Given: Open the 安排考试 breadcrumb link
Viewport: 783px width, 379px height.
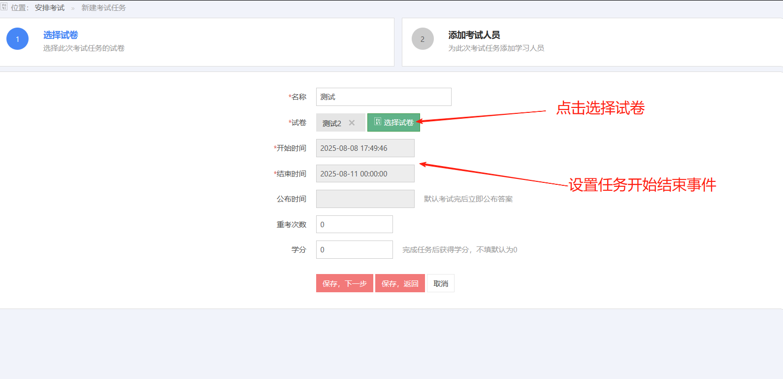Looking at the screenshot, I should tap(50, 8).
